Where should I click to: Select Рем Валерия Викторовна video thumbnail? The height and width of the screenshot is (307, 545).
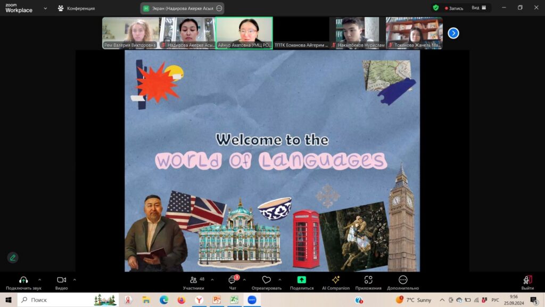(130, 33)
